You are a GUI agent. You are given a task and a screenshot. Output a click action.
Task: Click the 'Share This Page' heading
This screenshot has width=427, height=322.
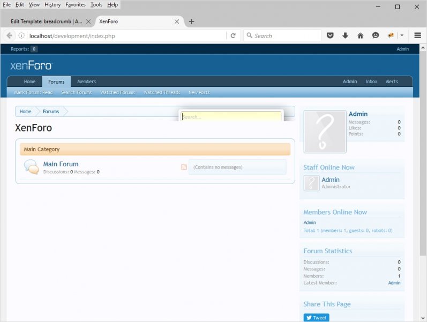pos(327,304)
